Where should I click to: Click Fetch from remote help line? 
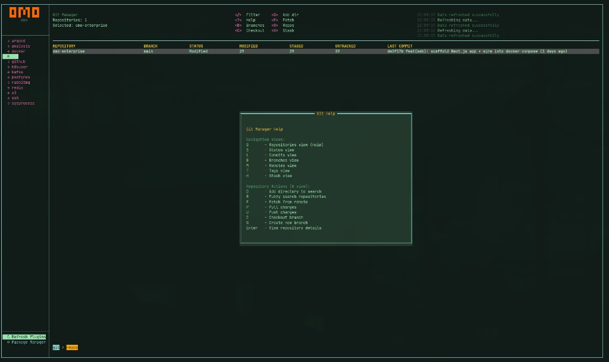pyautogui.click(x=277, y=202)
